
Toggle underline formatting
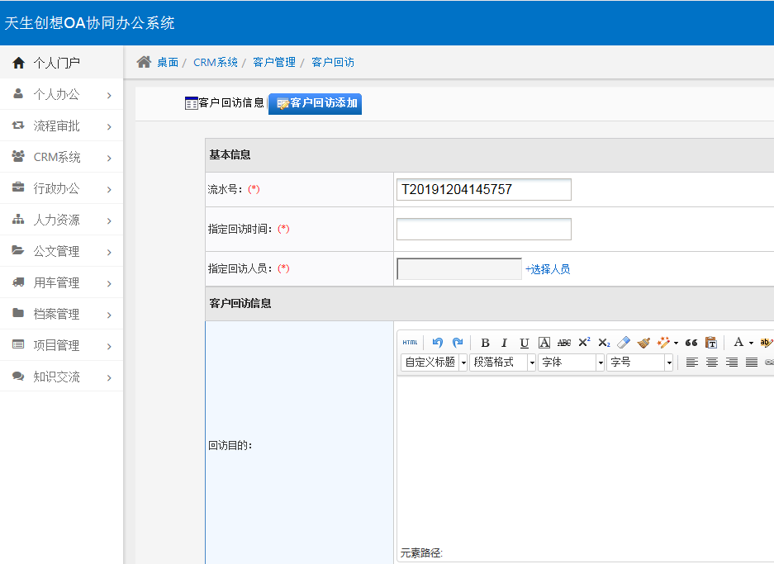pos(525,343)
